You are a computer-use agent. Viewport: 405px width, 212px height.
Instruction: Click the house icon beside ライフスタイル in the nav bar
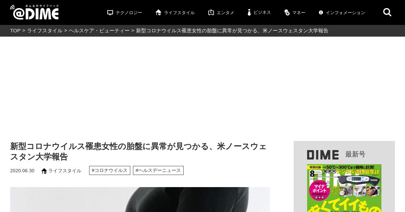click(x=158, y=12)
